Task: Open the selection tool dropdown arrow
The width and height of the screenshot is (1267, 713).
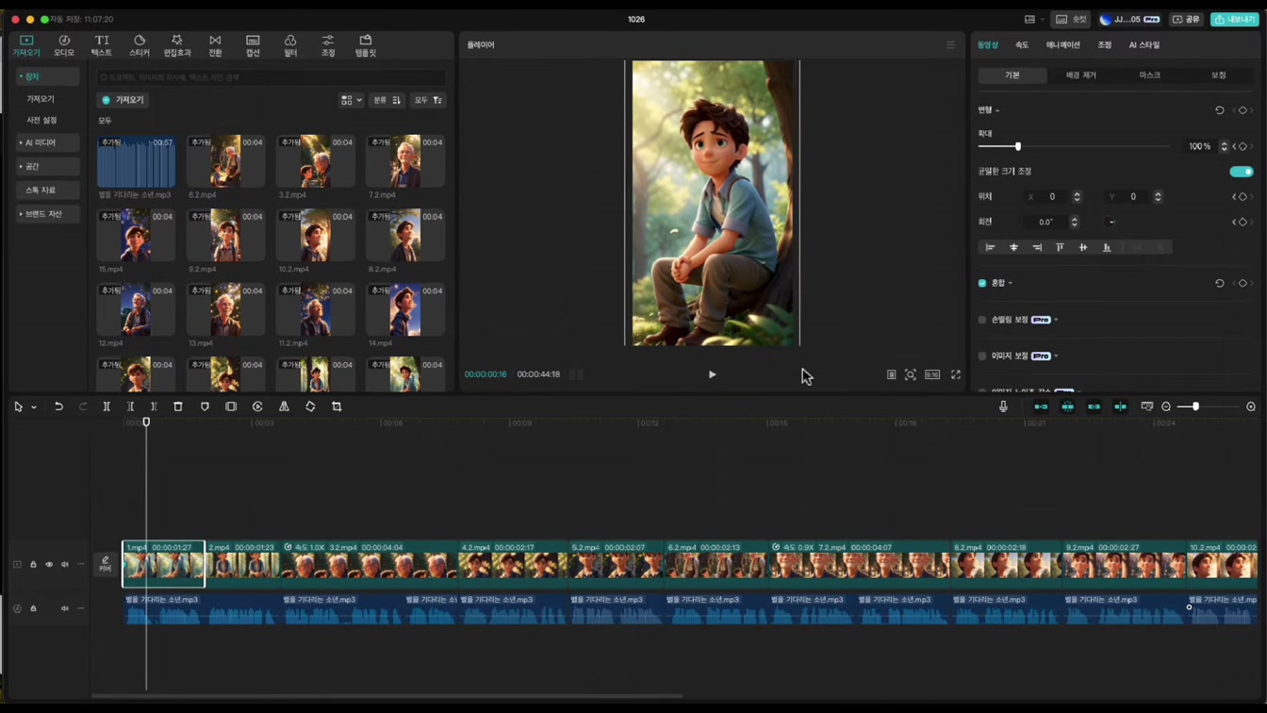Action: (34, 407)
